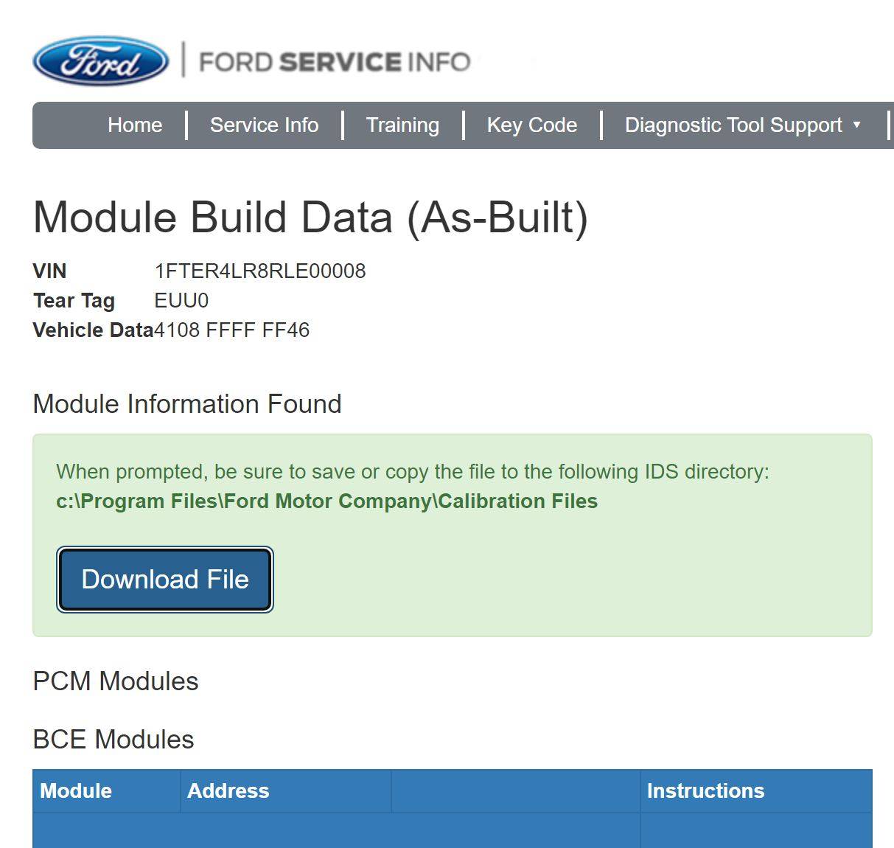Click the Vehicle Data hex value
The width and height of the screenshot is (894, 848).
(x=232, y=330)
